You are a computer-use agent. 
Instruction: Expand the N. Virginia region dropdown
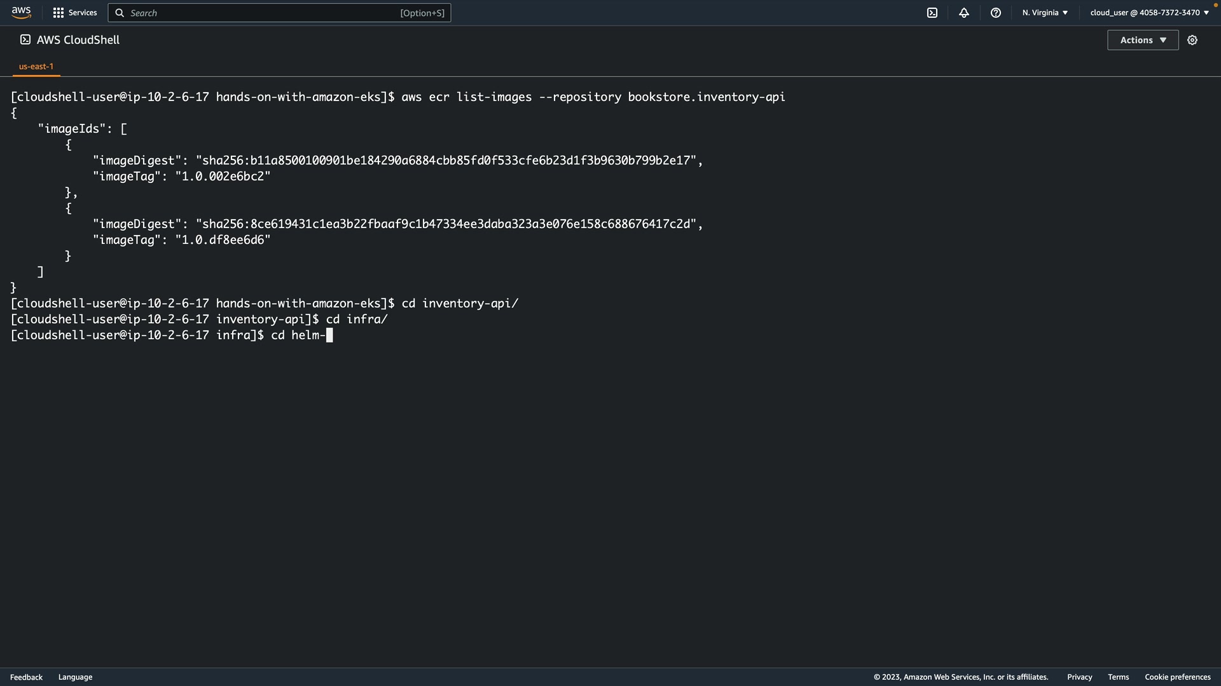[x=1045, y=13]
